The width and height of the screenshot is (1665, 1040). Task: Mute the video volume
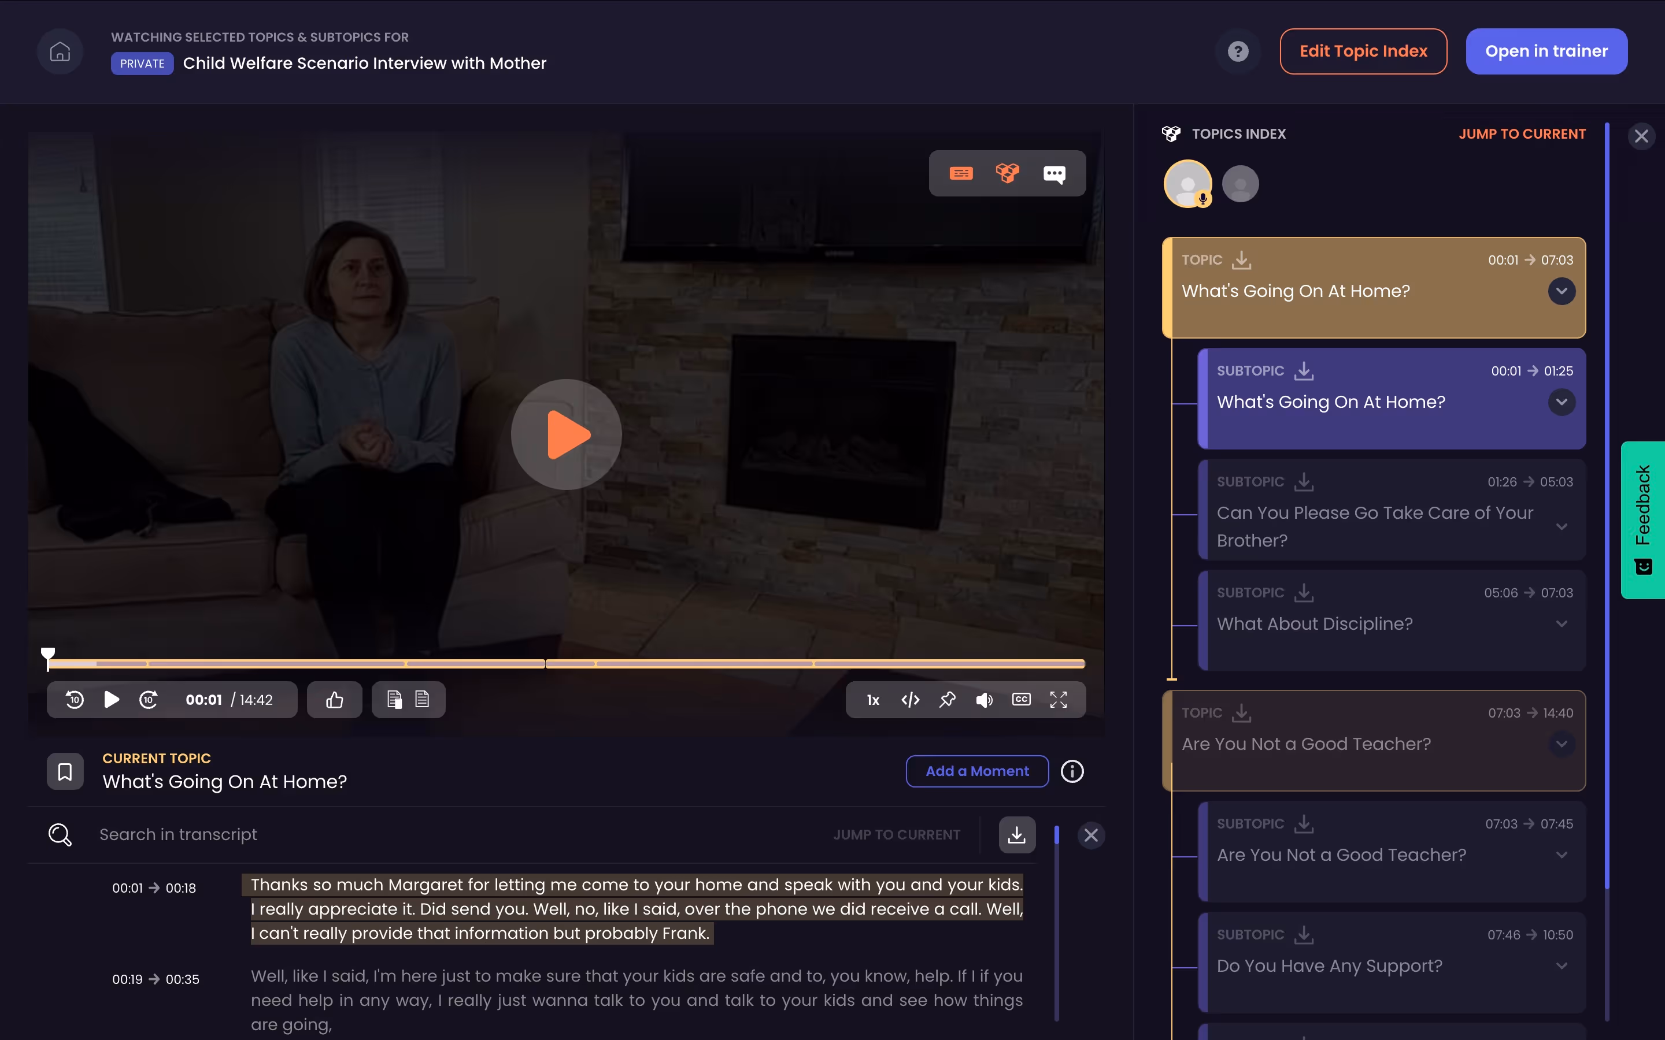tap(984, 700)
